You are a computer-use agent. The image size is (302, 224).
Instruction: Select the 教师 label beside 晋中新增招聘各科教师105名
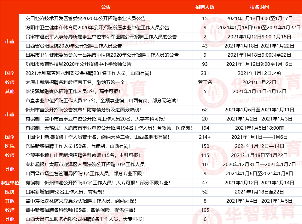point(10,210)
